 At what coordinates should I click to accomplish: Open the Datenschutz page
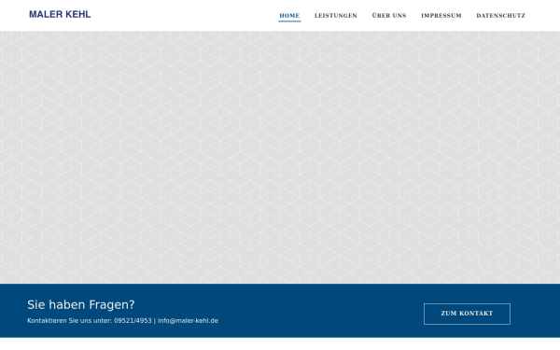point(500,15)
